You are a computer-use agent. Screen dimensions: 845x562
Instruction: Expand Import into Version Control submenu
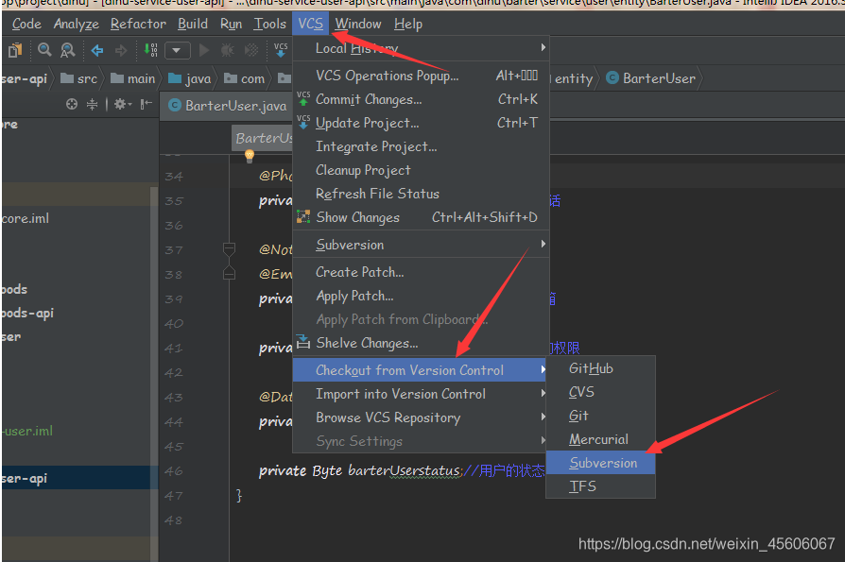(x=421, y=394)
